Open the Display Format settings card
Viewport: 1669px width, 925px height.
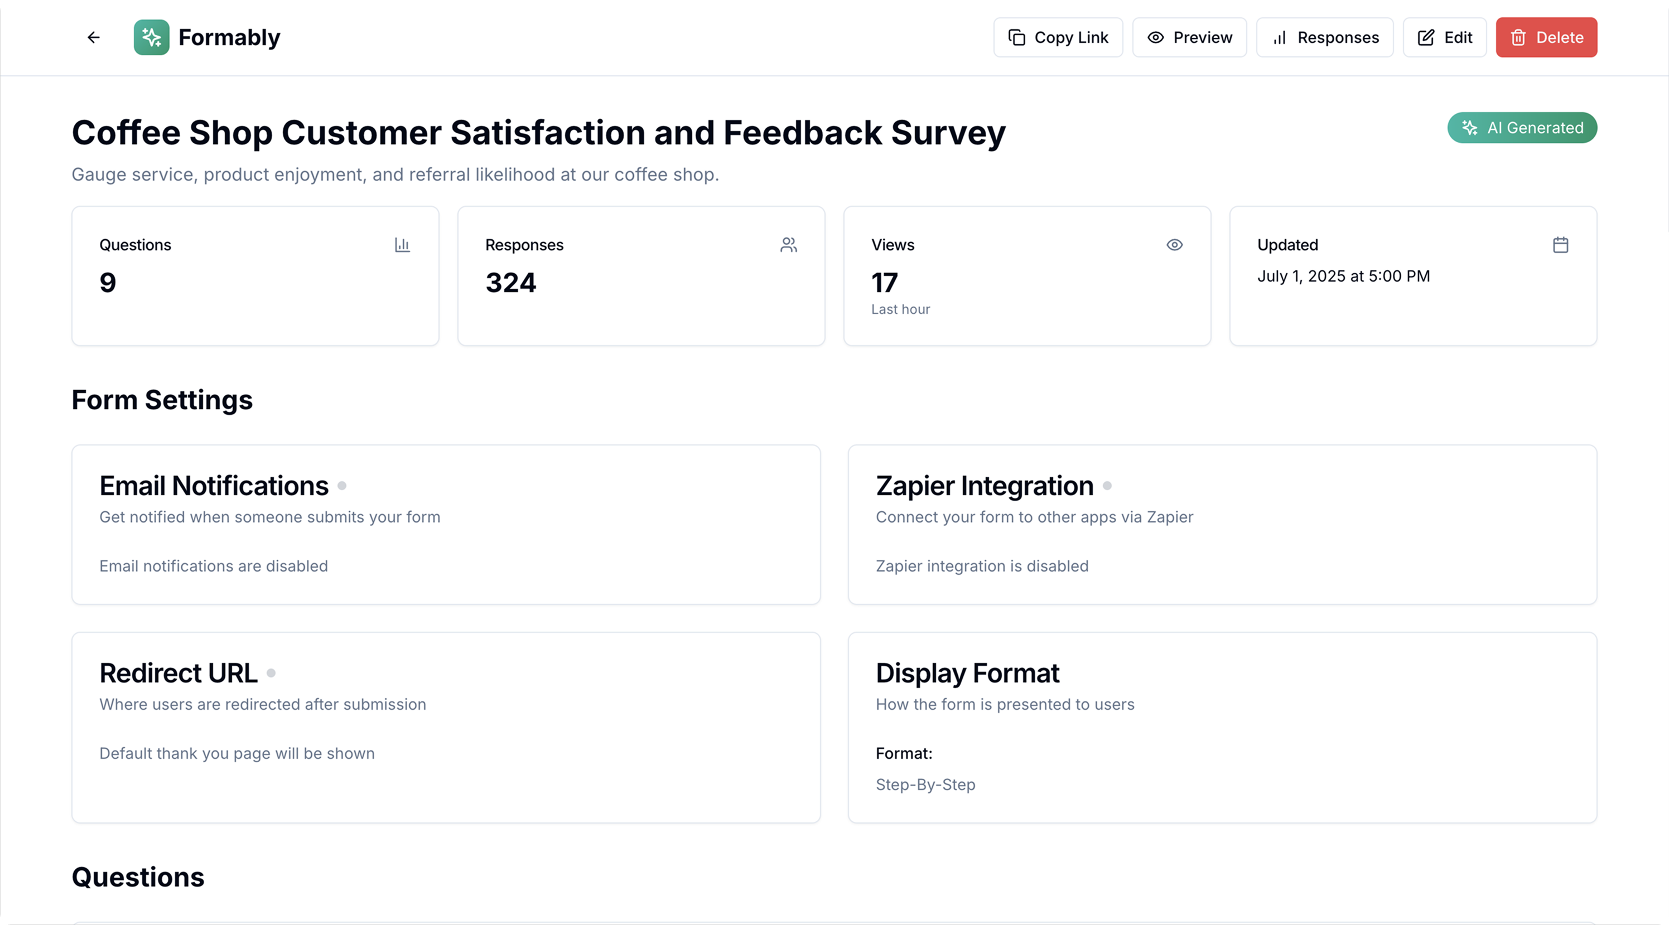(1222, 727)
